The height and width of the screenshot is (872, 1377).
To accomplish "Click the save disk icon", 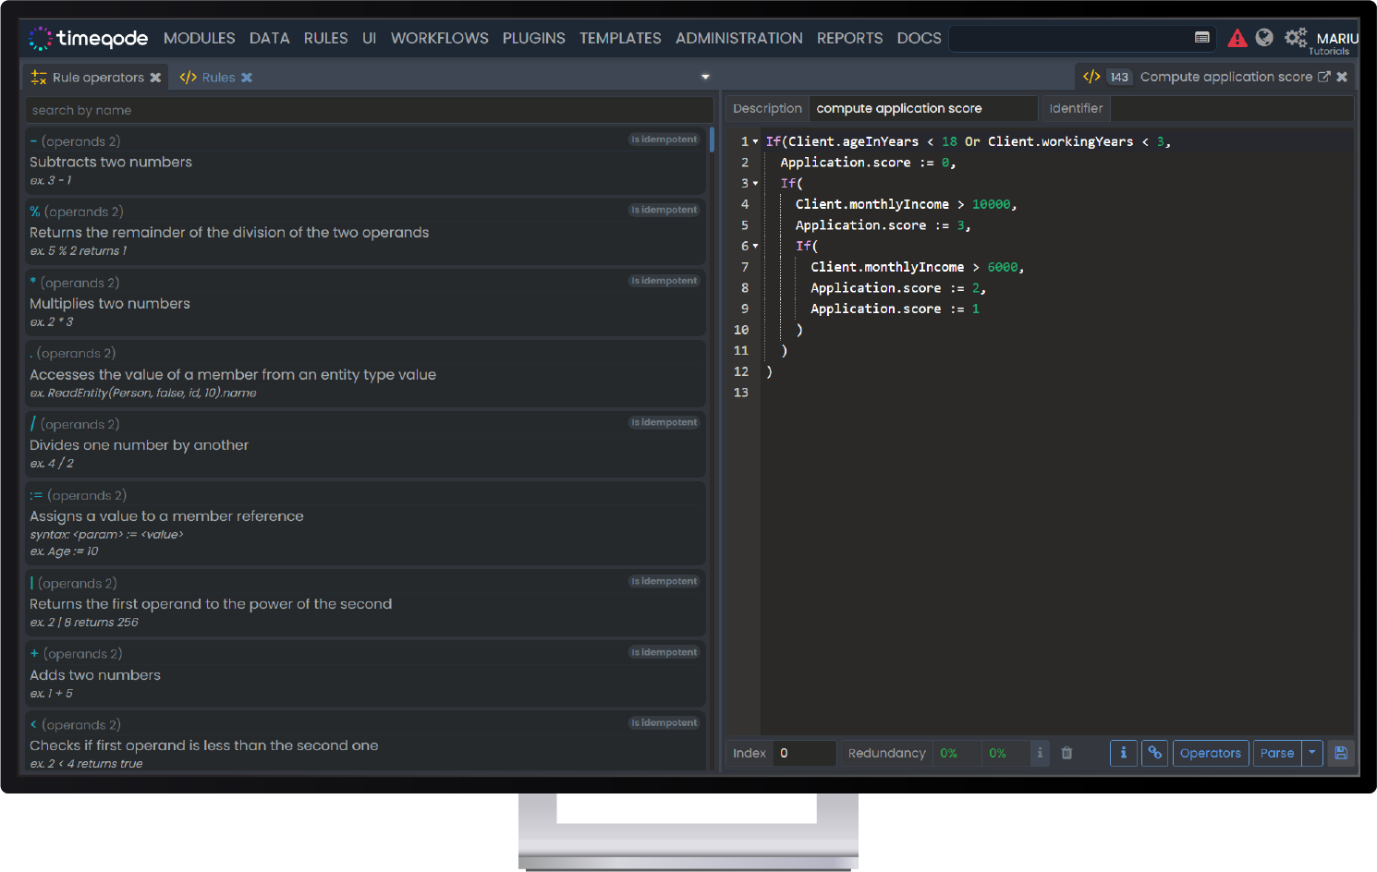I will (1341, 753).
